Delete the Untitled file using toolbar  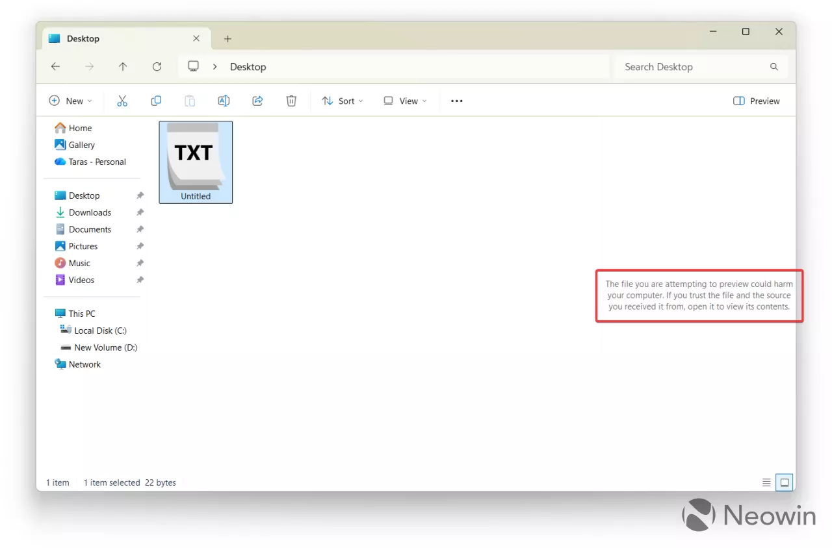click(x=291, y=101)
